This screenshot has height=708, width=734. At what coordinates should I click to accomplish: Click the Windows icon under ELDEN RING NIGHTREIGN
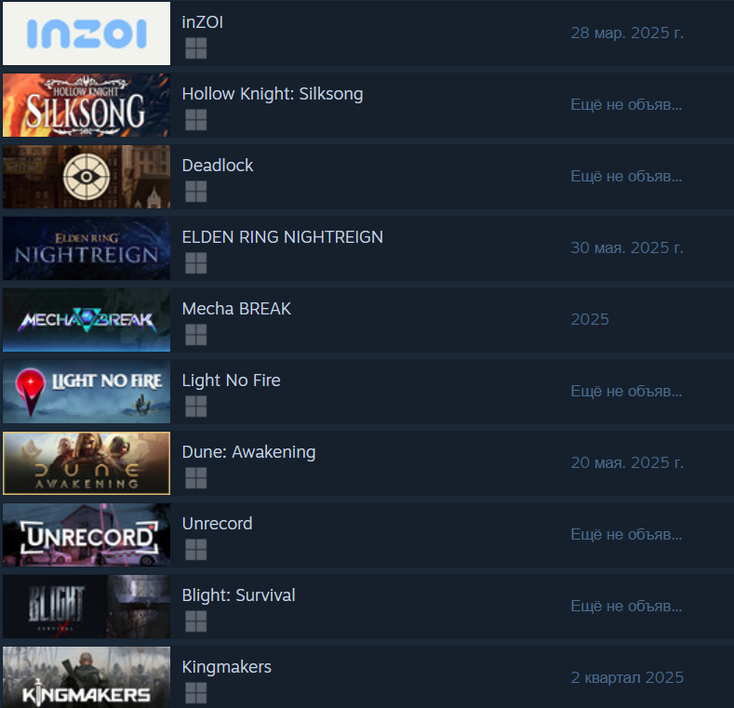pyautogui.click(x=195, y=263)
